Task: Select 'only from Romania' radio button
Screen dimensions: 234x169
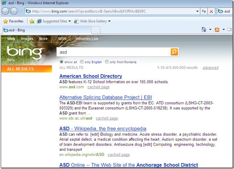Action: (107, 62)
